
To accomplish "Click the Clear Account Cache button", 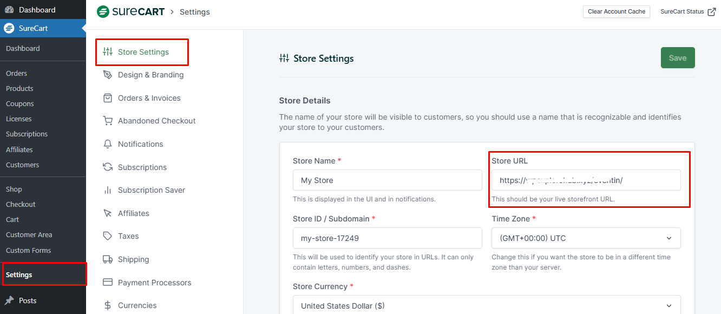I will (617, 11).
